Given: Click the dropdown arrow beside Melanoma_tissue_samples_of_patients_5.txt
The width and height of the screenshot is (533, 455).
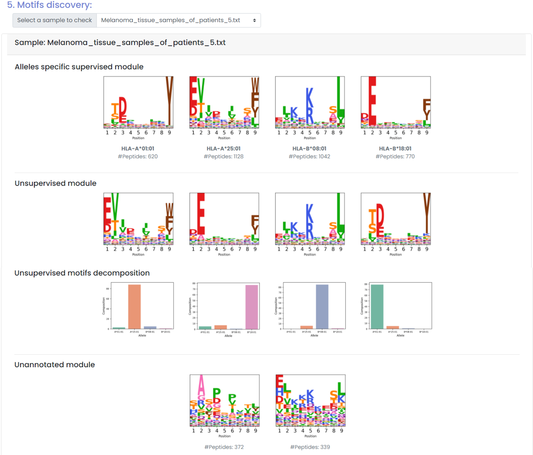Looking at the screenshot, I should coord(254,20).
